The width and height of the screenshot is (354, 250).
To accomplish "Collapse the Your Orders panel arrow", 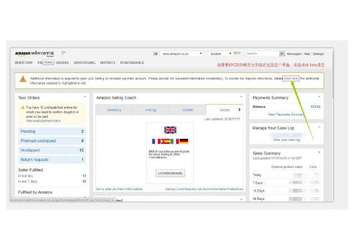I will [x=85, y=97].
